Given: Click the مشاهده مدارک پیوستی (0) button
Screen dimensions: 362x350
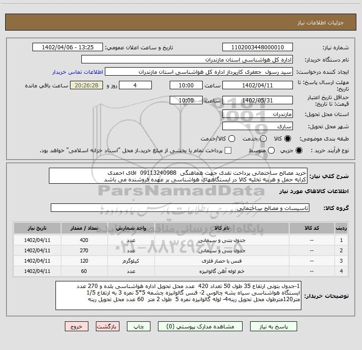Looking at the screenshot, I should click(200, 327).
